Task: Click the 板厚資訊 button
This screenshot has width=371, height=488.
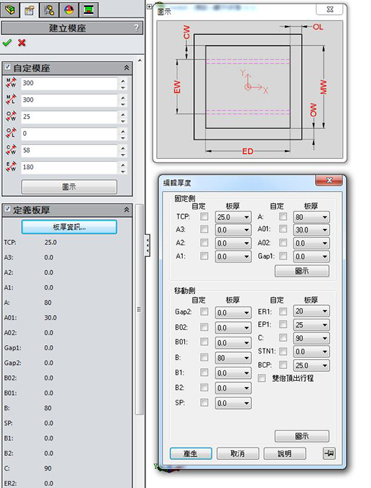Action: tap(69, 227)
